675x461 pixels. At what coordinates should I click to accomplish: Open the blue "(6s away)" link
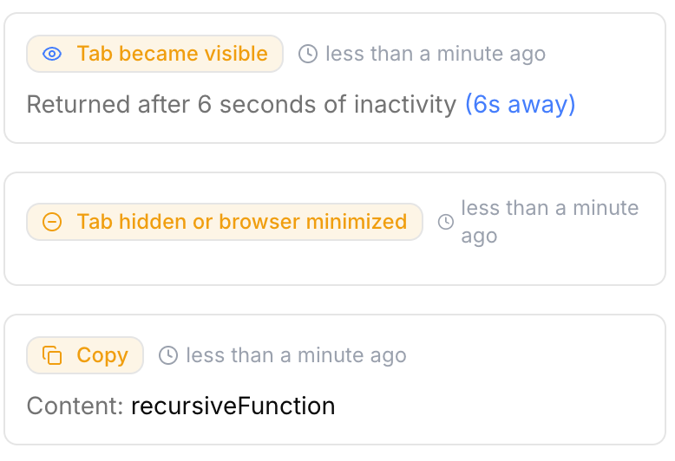coord(520,105)
